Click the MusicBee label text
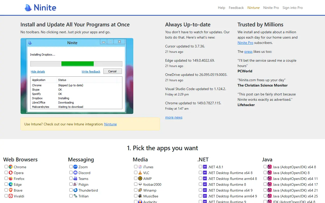 151,196
